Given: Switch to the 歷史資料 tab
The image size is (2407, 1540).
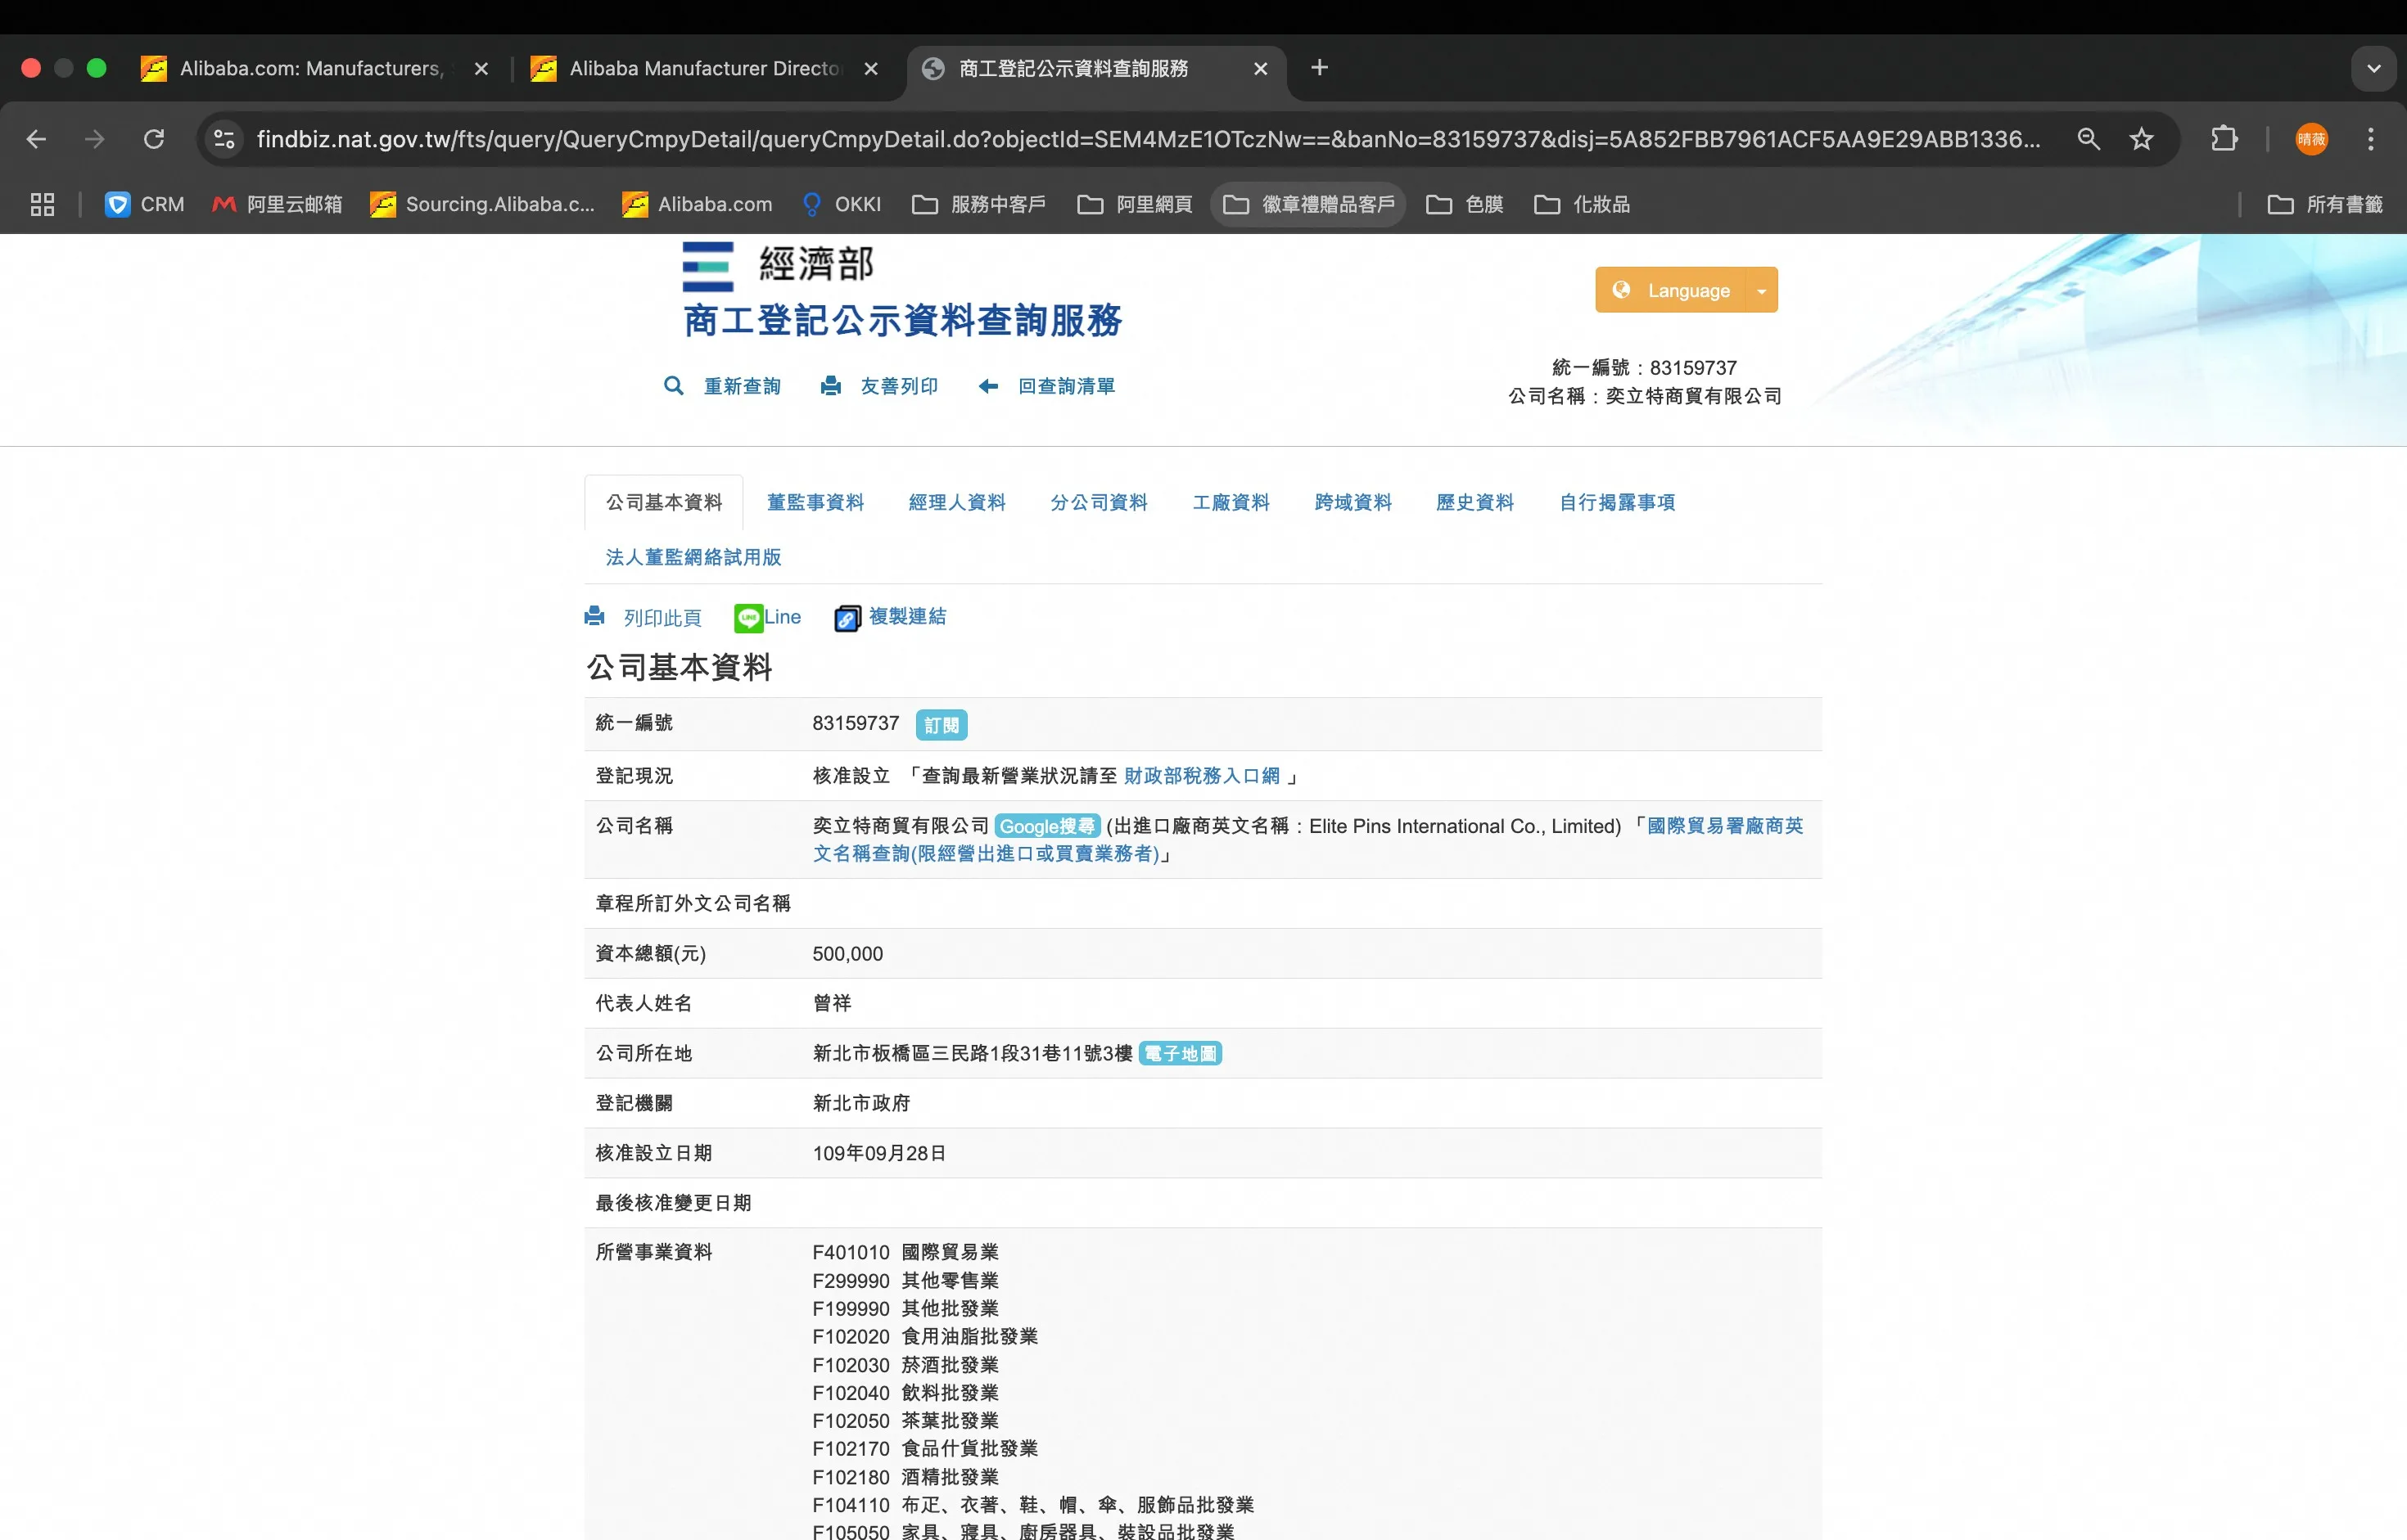Looking at the screenshot, I should pyautogui.click(x=1474, y=502).
